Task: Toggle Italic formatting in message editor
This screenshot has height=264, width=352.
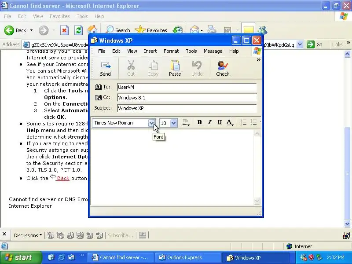Action: click(x=209, y=122)
